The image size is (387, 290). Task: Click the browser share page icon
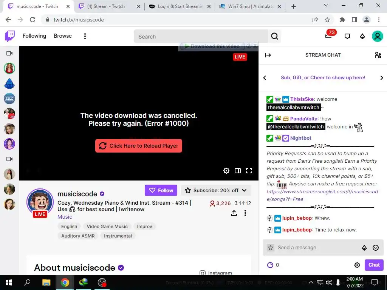[315, 20]
